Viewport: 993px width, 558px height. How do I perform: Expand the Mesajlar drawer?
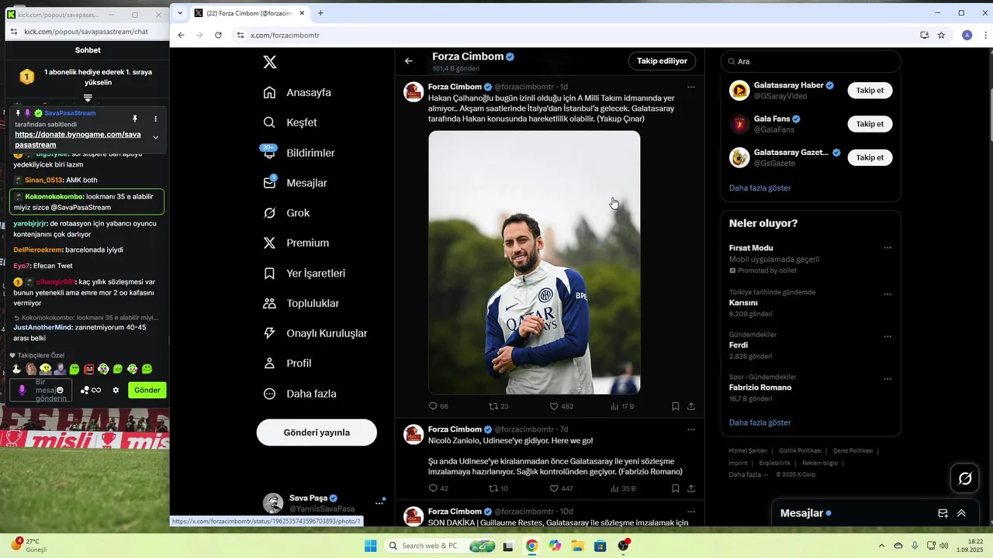(961, 513)
